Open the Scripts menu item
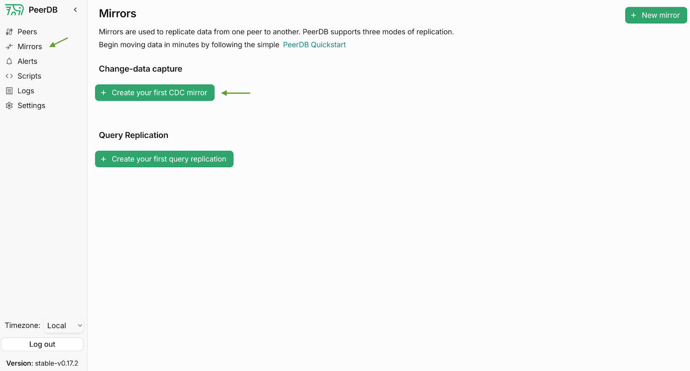Screen dimensions: 690x371 pos(29,76)
